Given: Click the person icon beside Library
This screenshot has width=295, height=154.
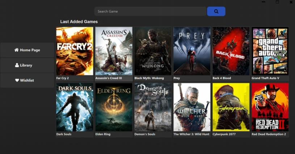Looking at the screenshot, I should click(x=17, y=65).
